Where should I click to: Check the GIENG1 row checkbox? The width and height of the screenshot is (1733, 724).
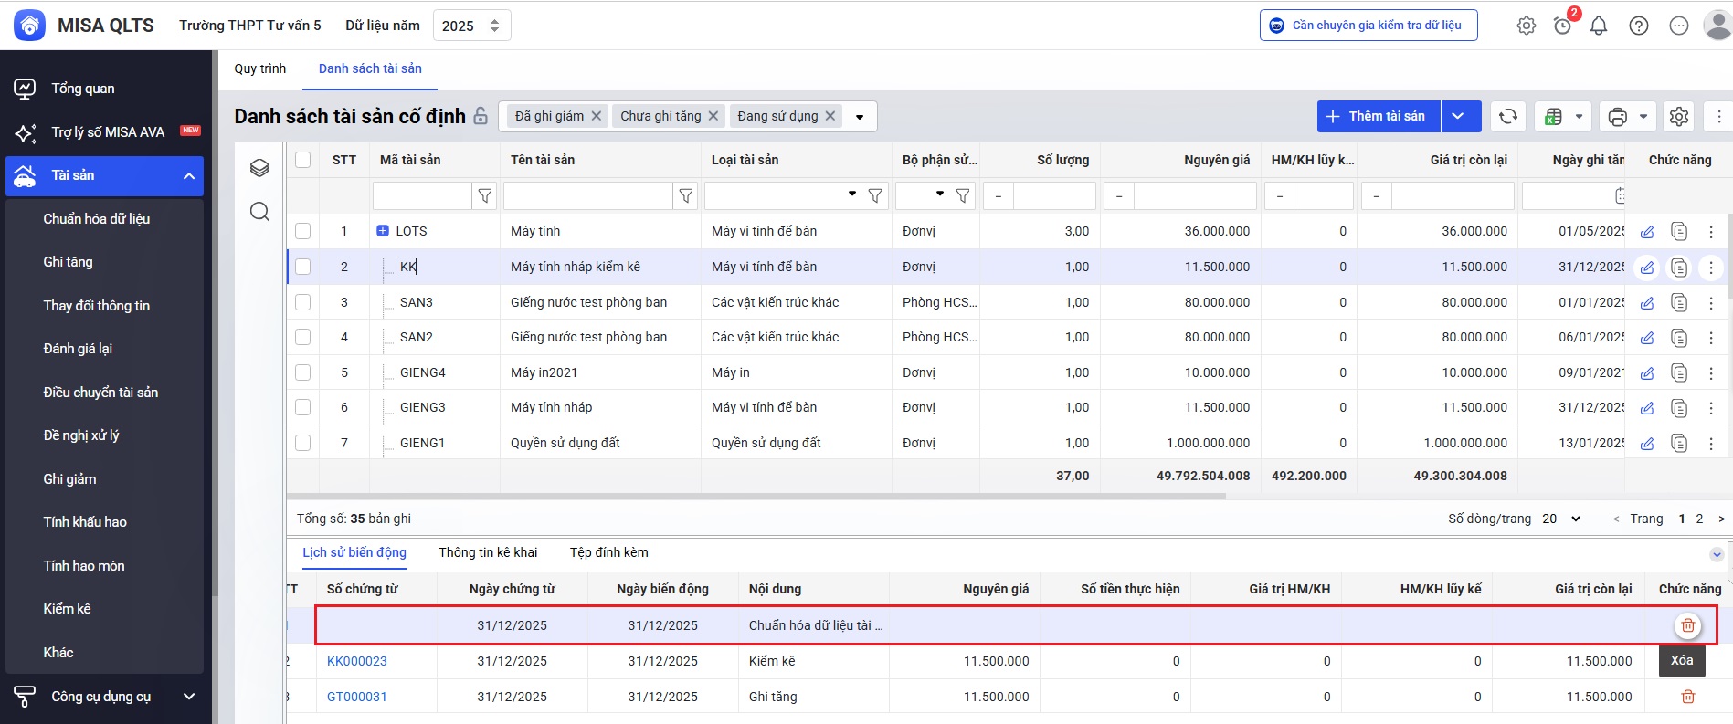[303, 443]
